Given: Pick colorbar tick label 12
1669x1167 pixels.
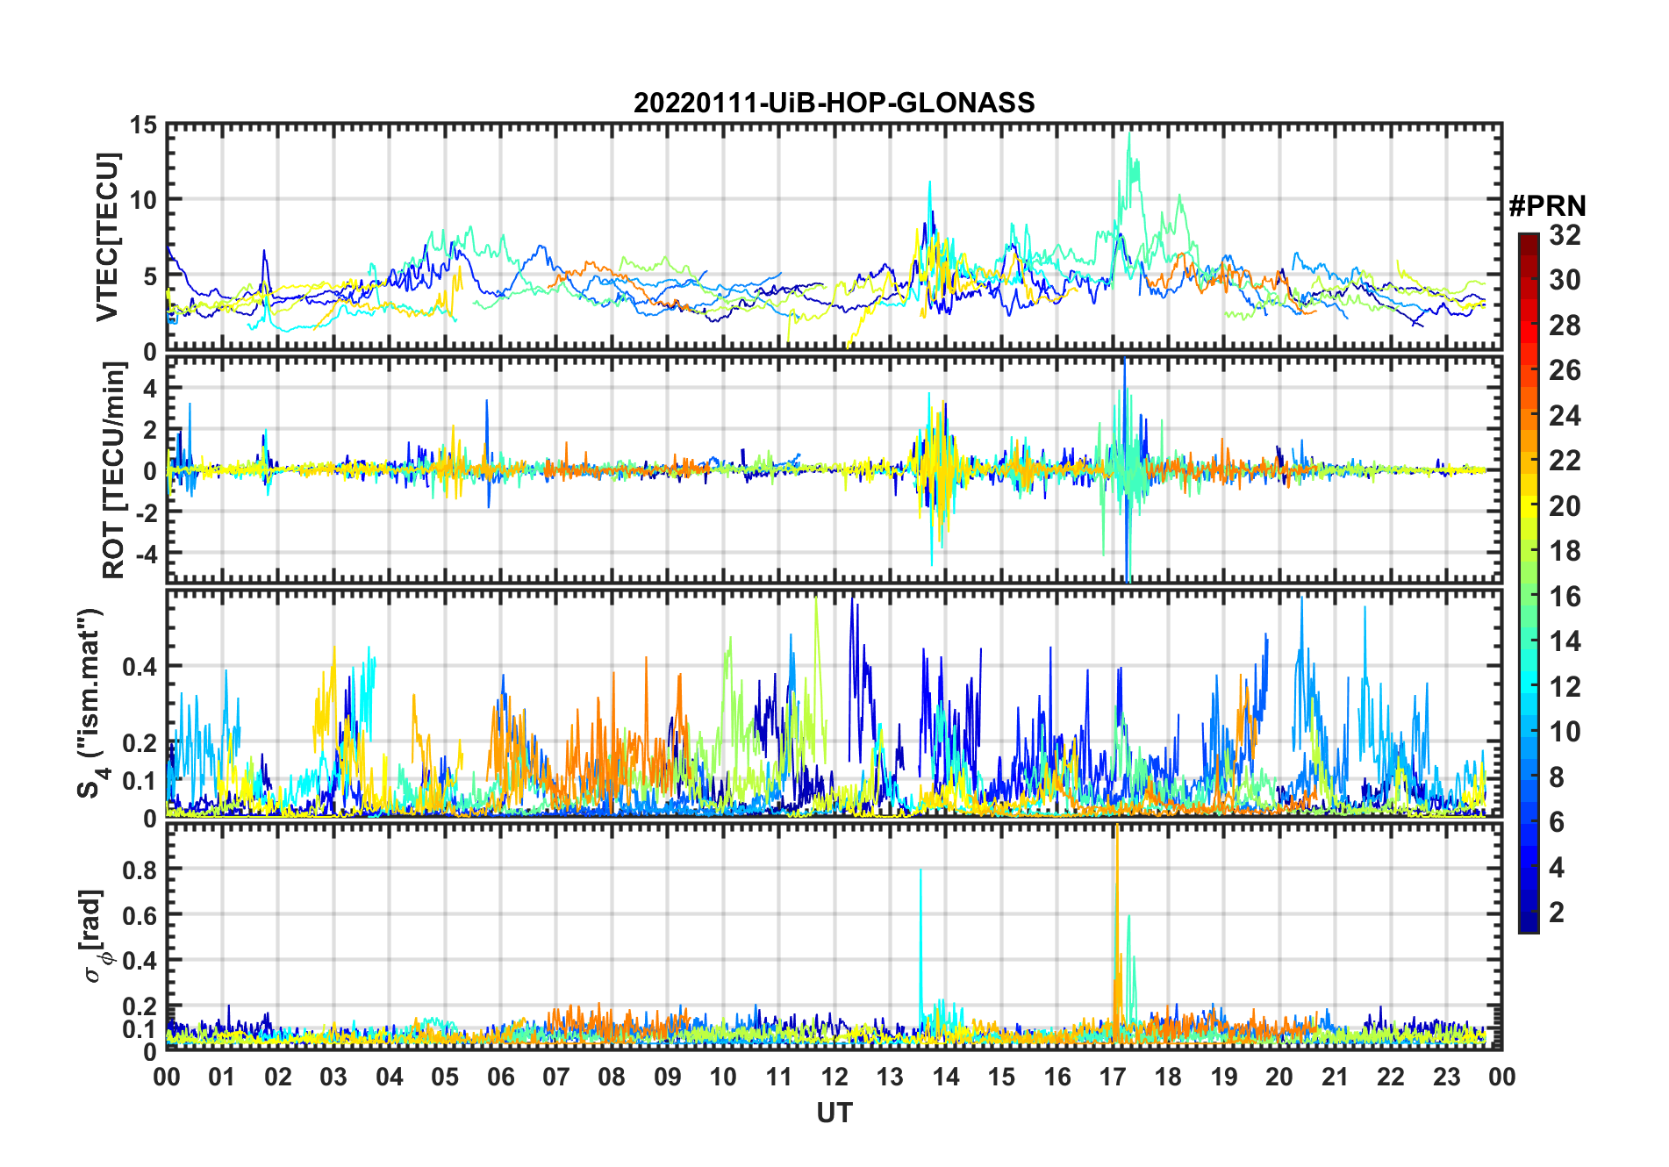Looking at the screenshot, I should [1565, 687].
